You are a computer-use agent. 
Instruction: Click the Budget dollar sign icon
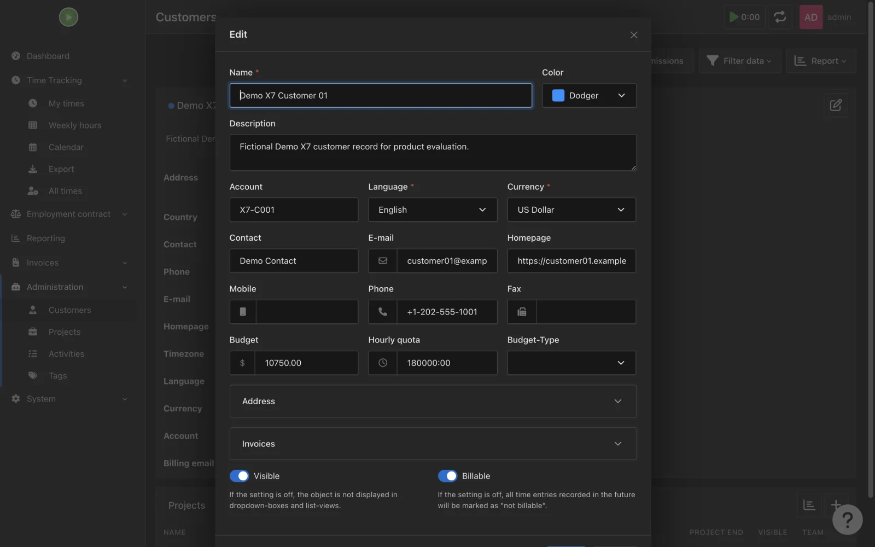point(242,363)
